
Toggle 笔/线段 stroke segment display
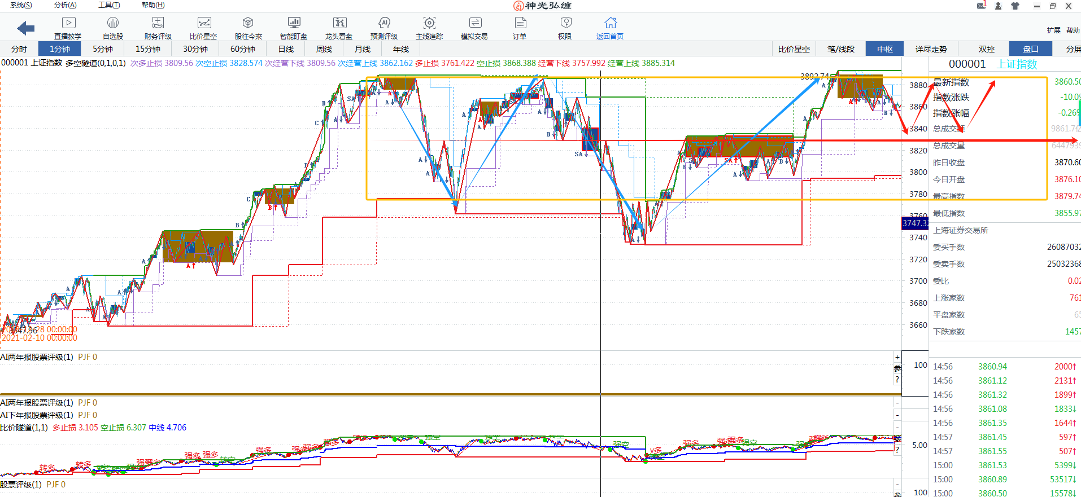pos(840,49)
